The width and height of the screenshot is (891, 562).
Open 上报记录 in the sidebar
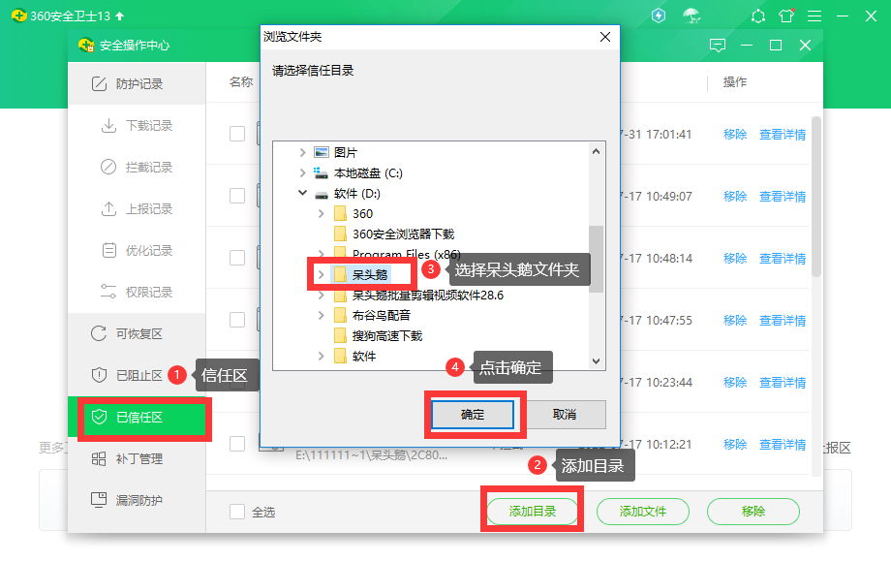coord(137,209)
